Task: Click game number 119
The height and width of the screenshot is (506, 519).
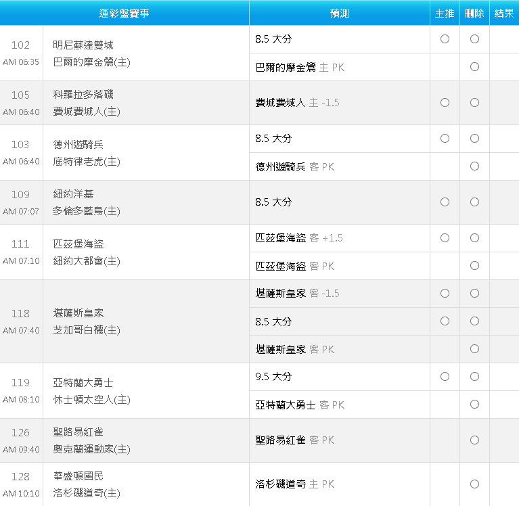Action: pyautogui.click(x=20, y=383)
